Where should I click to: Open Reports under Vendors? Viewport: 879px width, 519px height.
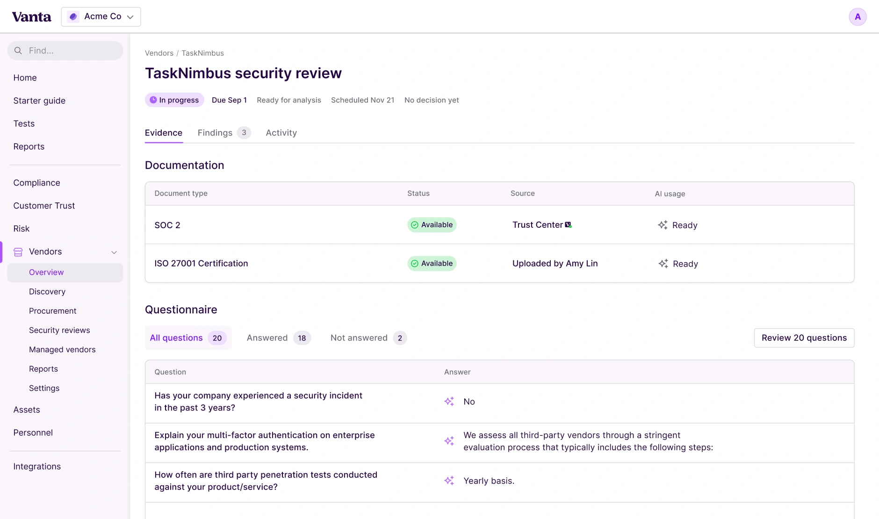[x=43, y=369]
